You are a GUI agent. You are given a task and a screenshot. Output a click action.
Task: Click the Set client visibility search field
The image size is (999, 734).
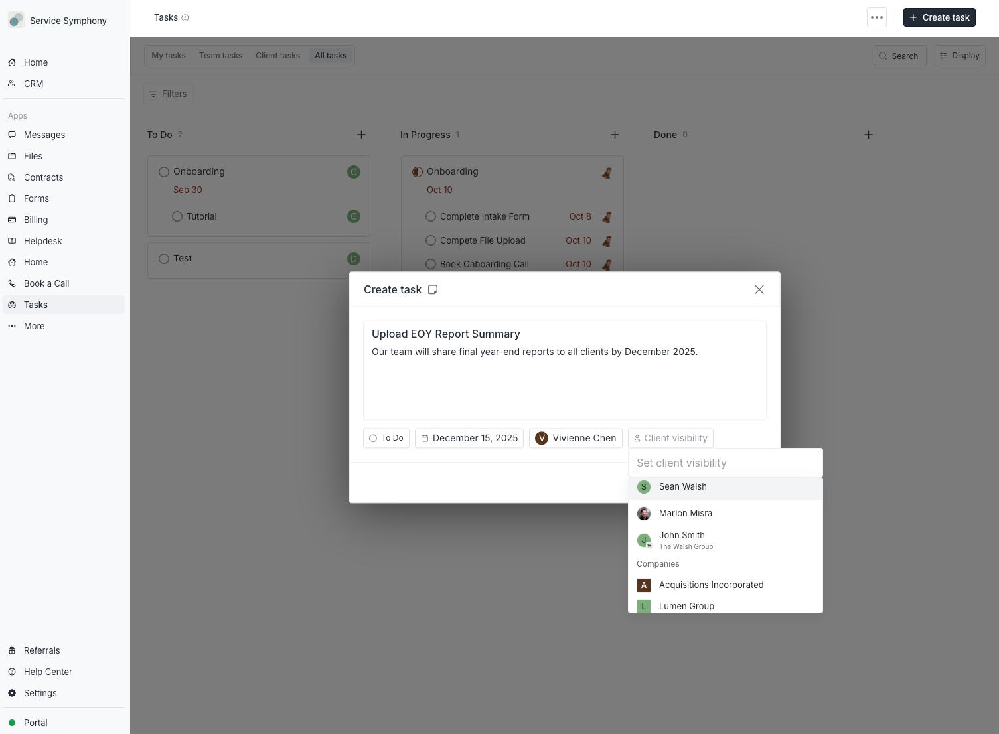pyautogui.click(x=726, y=463)
